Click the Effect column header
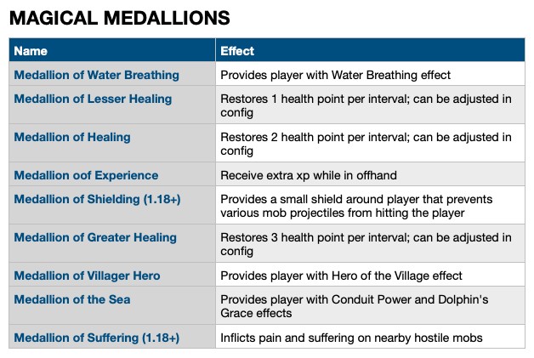Screen dimensions: 534x358 coord(237,51)
